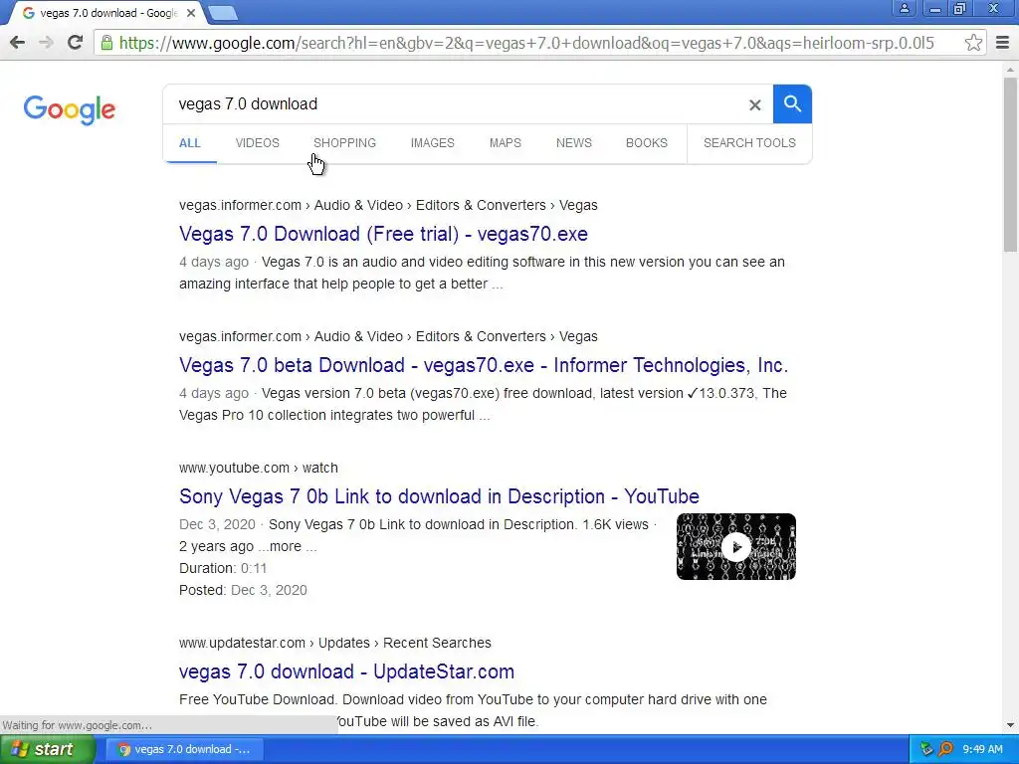Viewport: 1019px width, 764px height.
Task: Click the 9:49 AM clock
Action: coord(982,749)
